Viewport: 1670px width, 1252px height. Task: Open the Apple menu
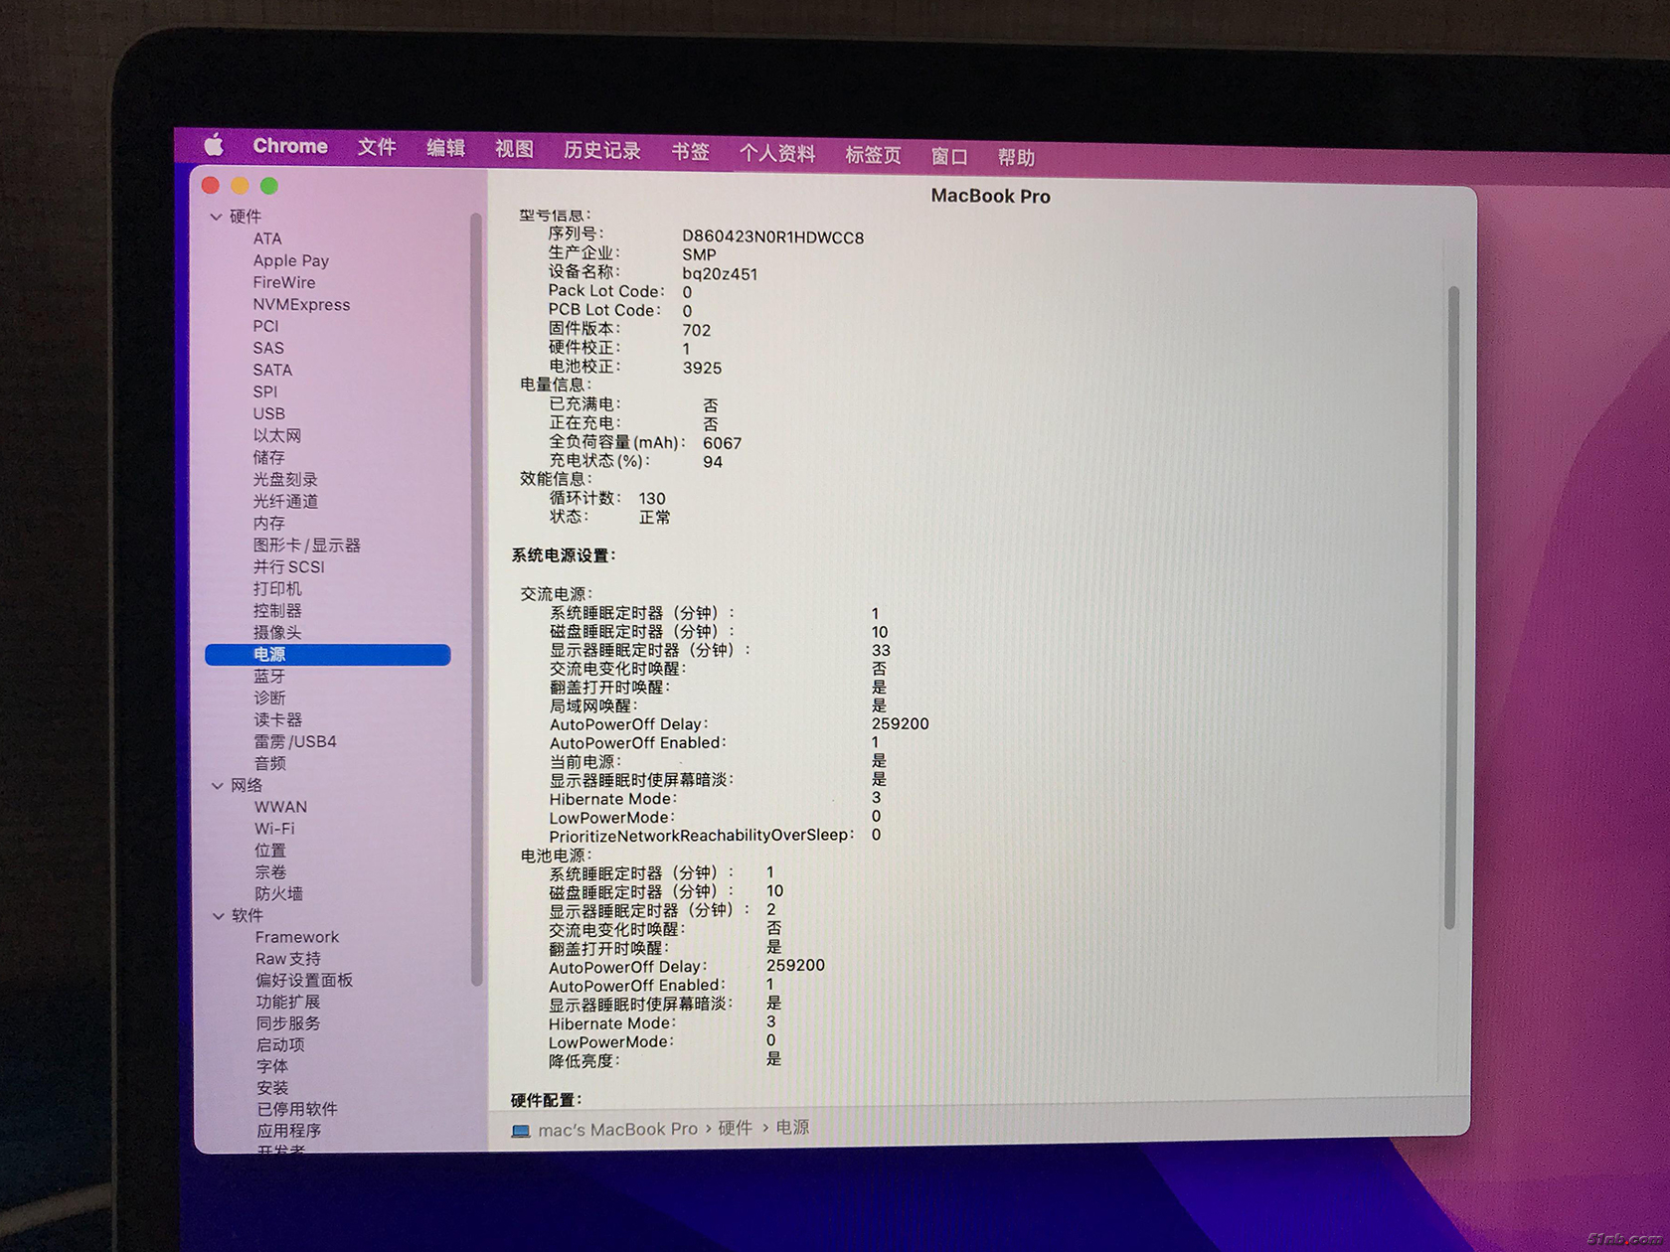[x=214, y=145]
